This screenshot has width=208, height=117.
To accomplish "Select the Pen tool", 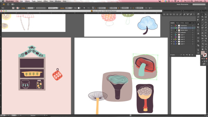I will click(203, 20).
